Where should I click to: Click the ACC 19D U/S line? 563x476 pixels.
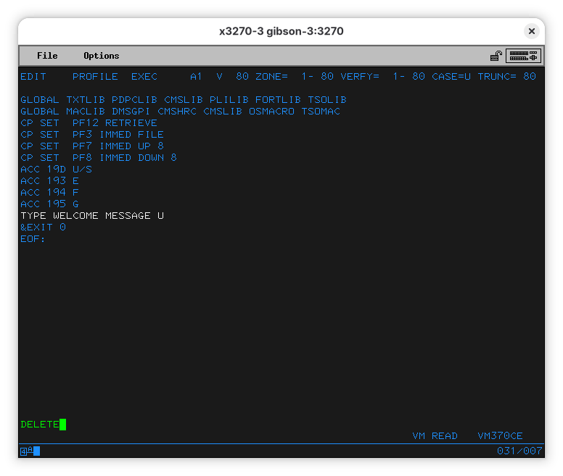point(56,170)
